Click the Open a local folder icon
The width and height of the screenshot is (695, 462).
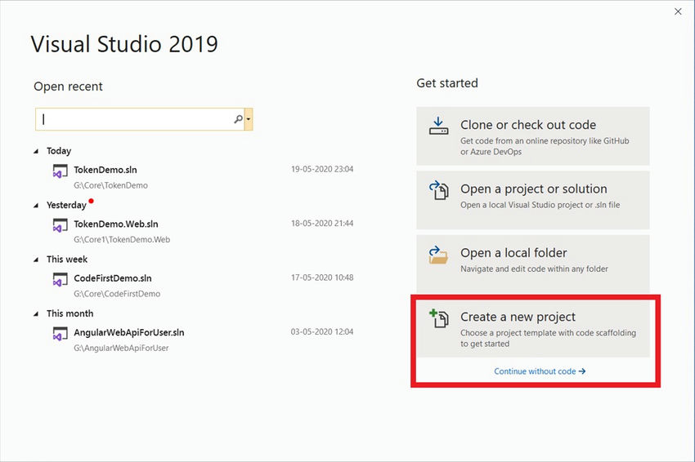coord(438,255)
